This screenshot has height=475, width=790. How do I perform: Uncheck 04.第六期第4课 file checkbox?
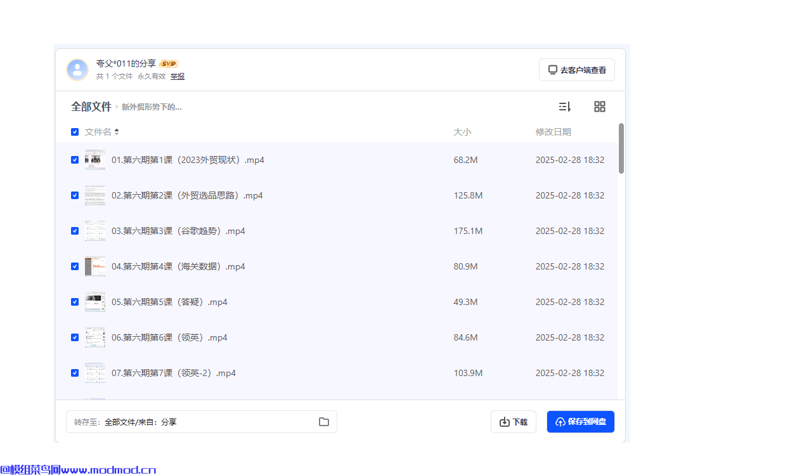(x=75, y=266)
